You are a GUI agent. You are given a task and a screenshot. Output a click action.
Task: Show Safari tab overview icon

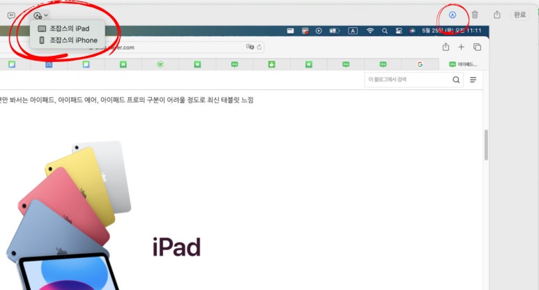point(477,47)
